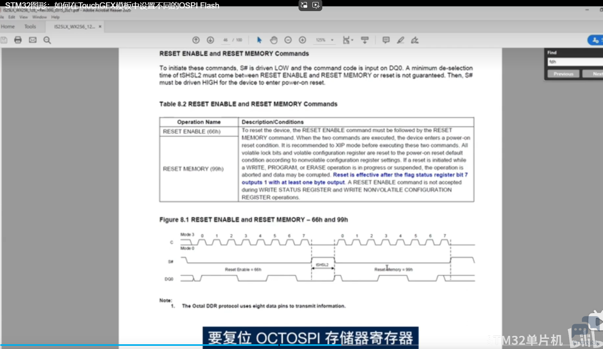Open the Window menu

(40, 17)
